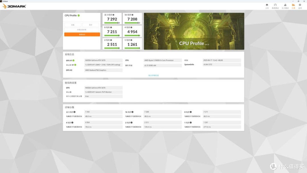Select the 1 261 value in detailed scores
307x173 pixels.
[x=222, y=122]
